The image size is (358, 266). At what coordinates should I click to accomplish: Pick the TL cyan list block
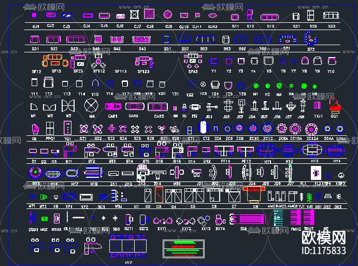[278, 218]
